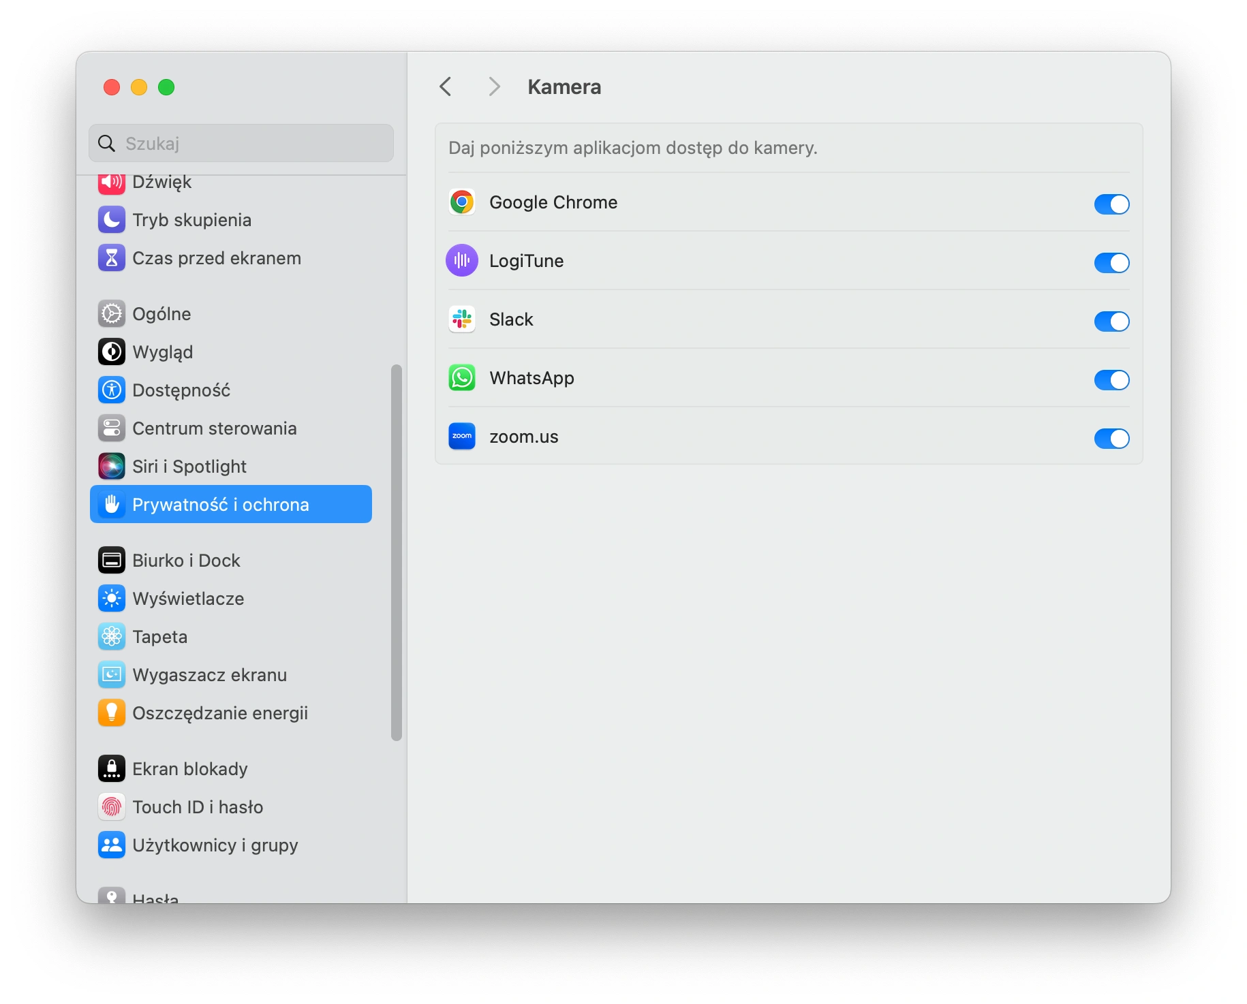Image resolution: width=1247 pixels, height=1004 pixels.
Task: Click the LogiTune app name
Action: tap(527, 261)
